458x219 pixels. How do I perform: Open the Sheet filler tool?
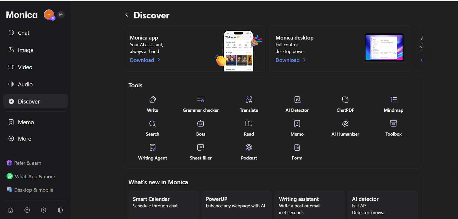coord(201,152)
